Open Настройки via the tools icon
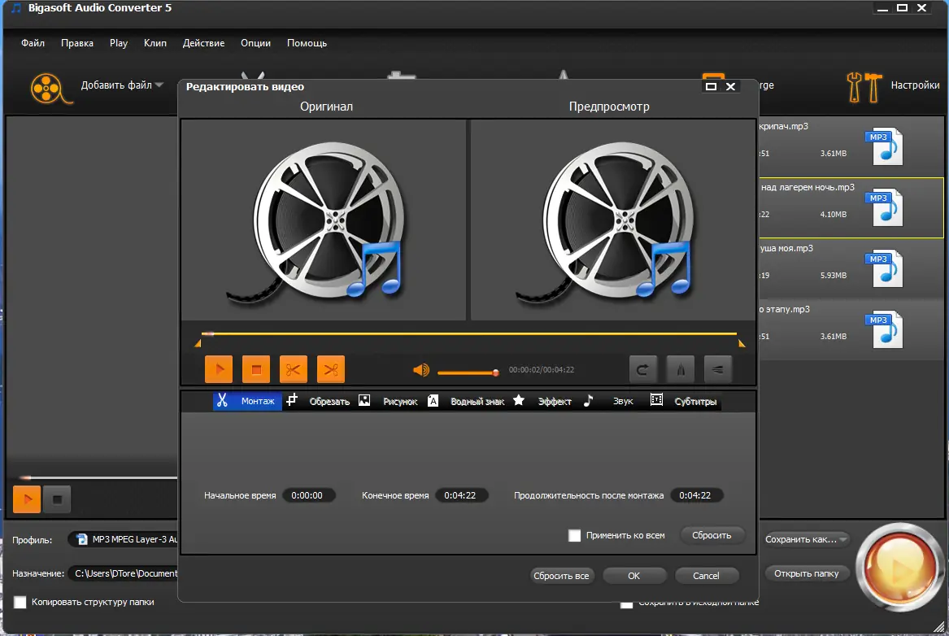 point(864,87)
